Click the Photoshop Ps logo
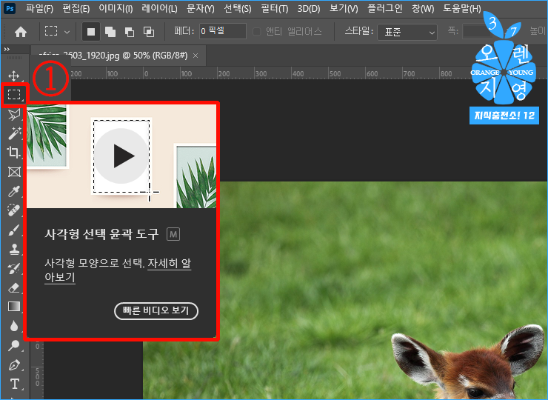548x400 pixels. pyautogui.click(x=10, y=8)
